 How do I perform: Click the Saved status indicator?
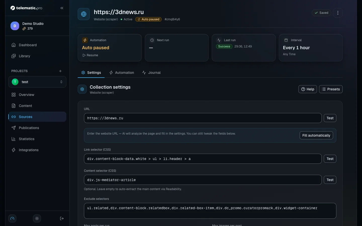pyautogui.click(x=322, y=13)
